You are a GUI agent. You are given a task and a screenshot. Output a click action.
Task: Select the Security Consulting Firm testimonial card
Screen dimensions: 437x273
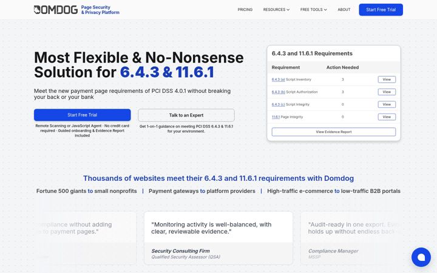(x=218, y=238)
